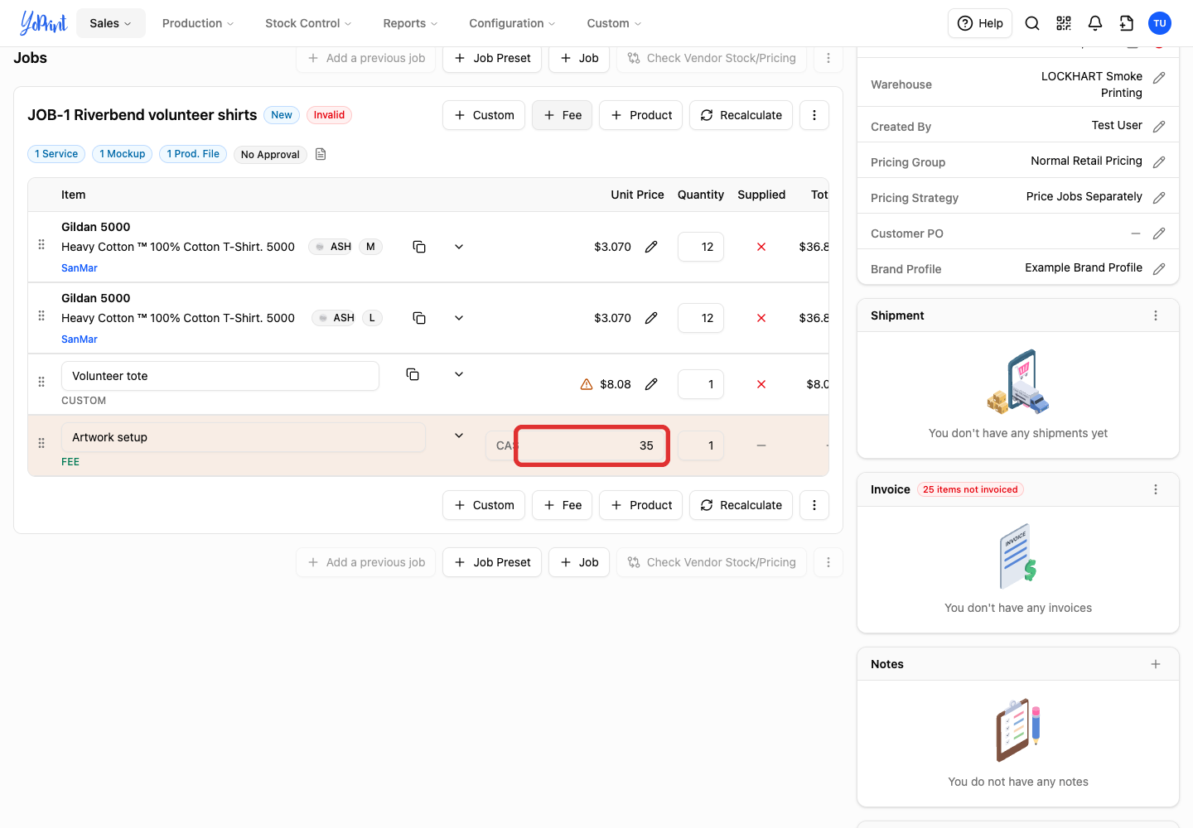Open the notifications bell

(x=1095, y=23)
